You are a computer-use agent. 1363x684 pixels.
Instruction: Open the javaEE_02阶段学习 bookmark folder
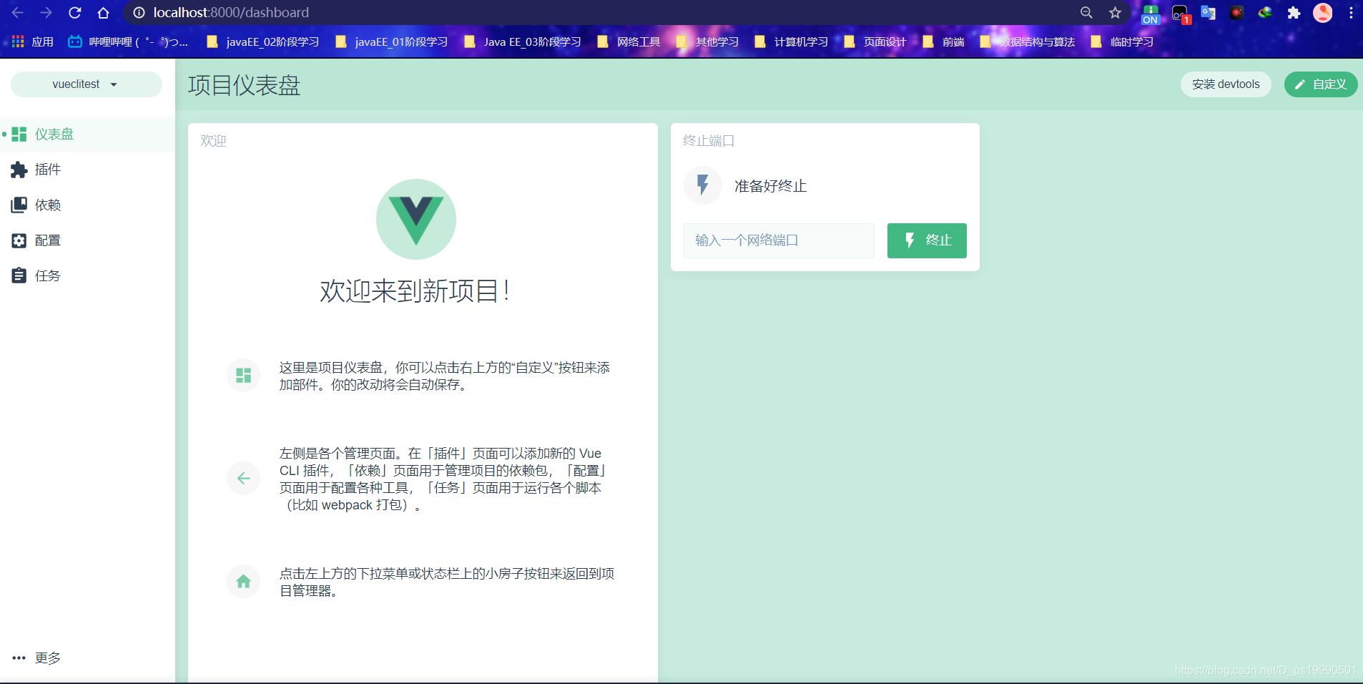tap(263, 42)
